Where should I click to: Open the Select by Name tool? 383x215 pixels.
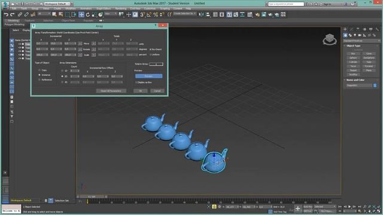[x=60, y=14]
